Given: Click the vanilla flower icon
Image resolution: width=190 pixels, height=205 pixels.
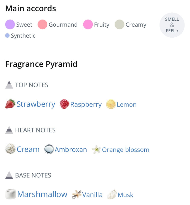Looking at the screenshot, I should pos(77,194).
